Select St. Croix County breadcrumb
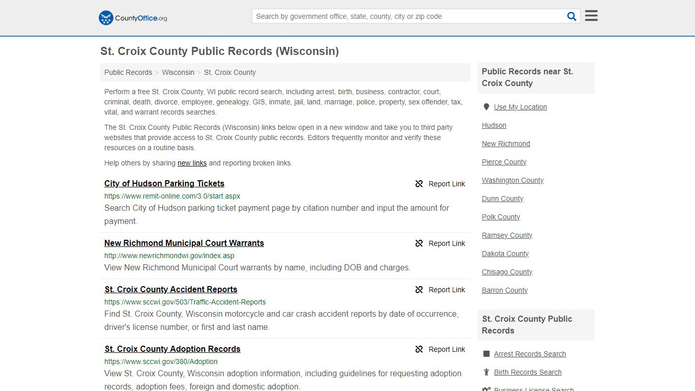 click(230, 72)
